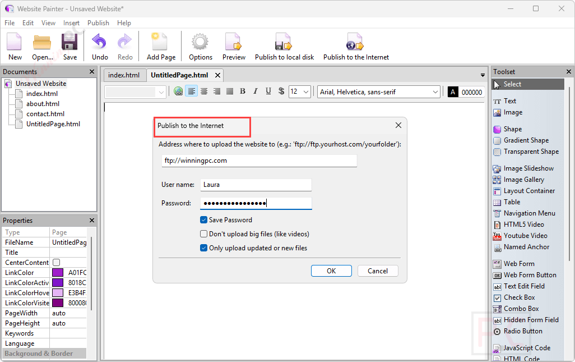Click the Redo toolbar icon
The image size is (575, 362).
tap(125, 46)
